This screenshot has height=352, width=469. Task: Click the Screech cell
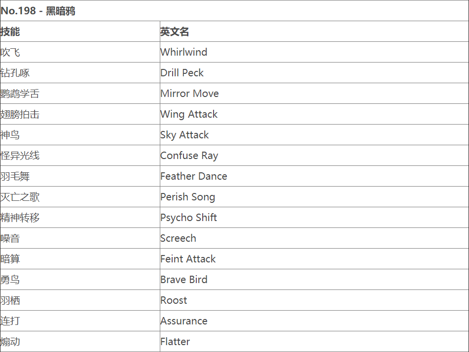[x=178, y=238]
